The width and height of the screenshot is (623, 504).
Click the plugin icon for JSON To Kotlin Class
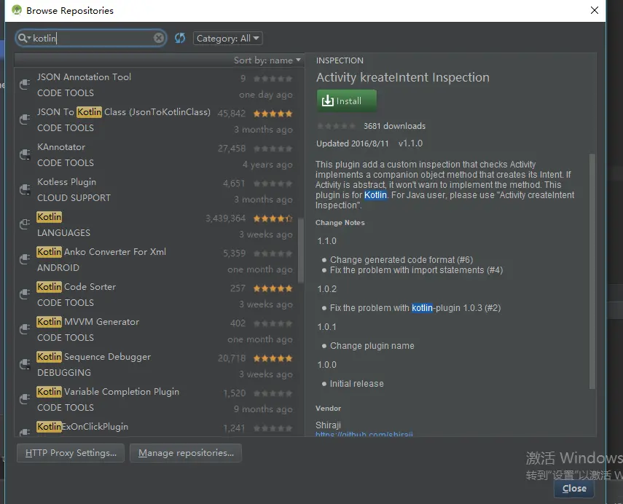click(25, 119)
